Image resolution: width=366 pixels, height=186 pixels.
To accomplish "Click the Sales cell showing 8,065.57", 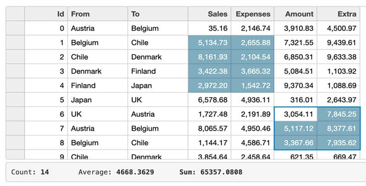I will click(210, 129).
